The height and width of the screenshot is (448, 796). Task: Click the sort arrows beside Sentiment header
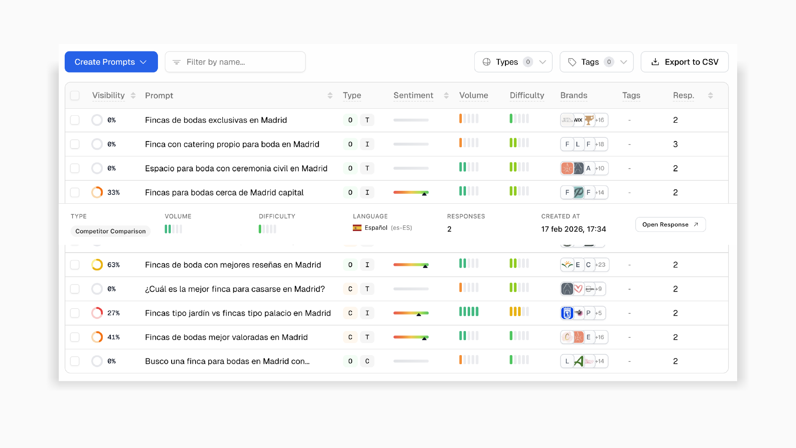[x=446, y=95]
